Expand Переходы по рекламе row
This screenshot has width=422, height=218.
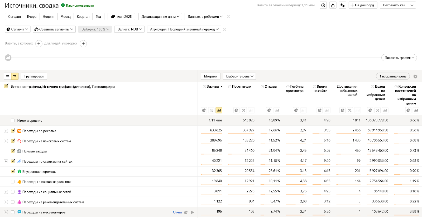point(6,131)
